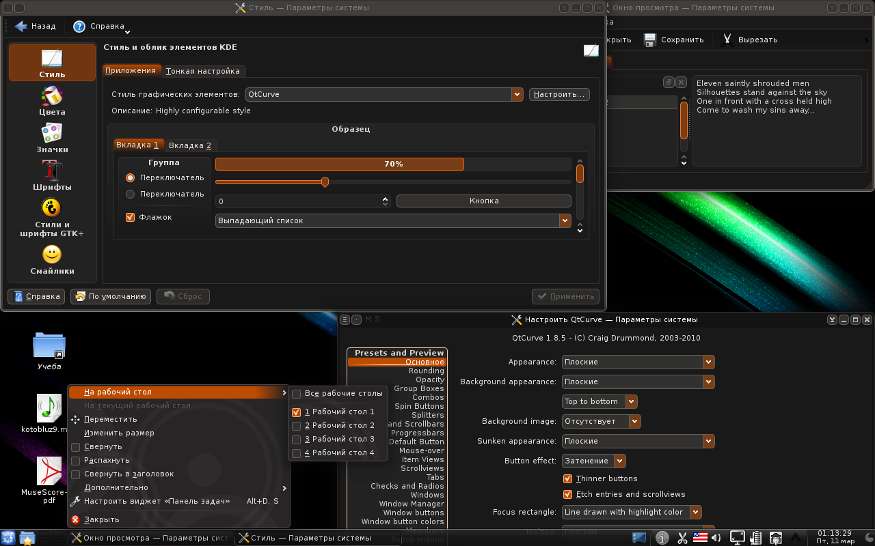This screenshot has height=546, width=875.
Task: Check 2 Рабочий стол 2
Action: [296, 426]
